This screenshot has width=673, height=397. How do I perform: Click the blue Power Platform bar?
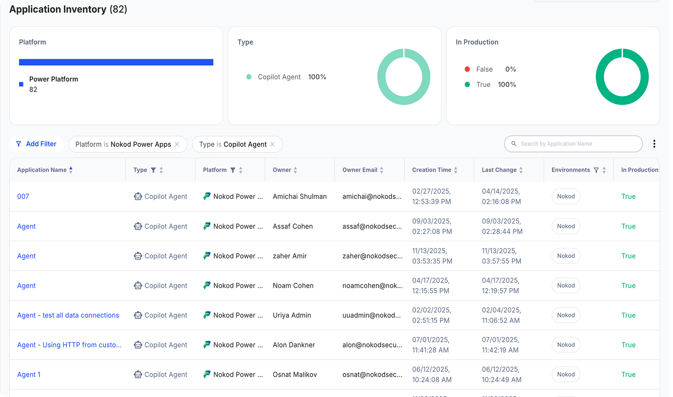[x=116, y=62]
